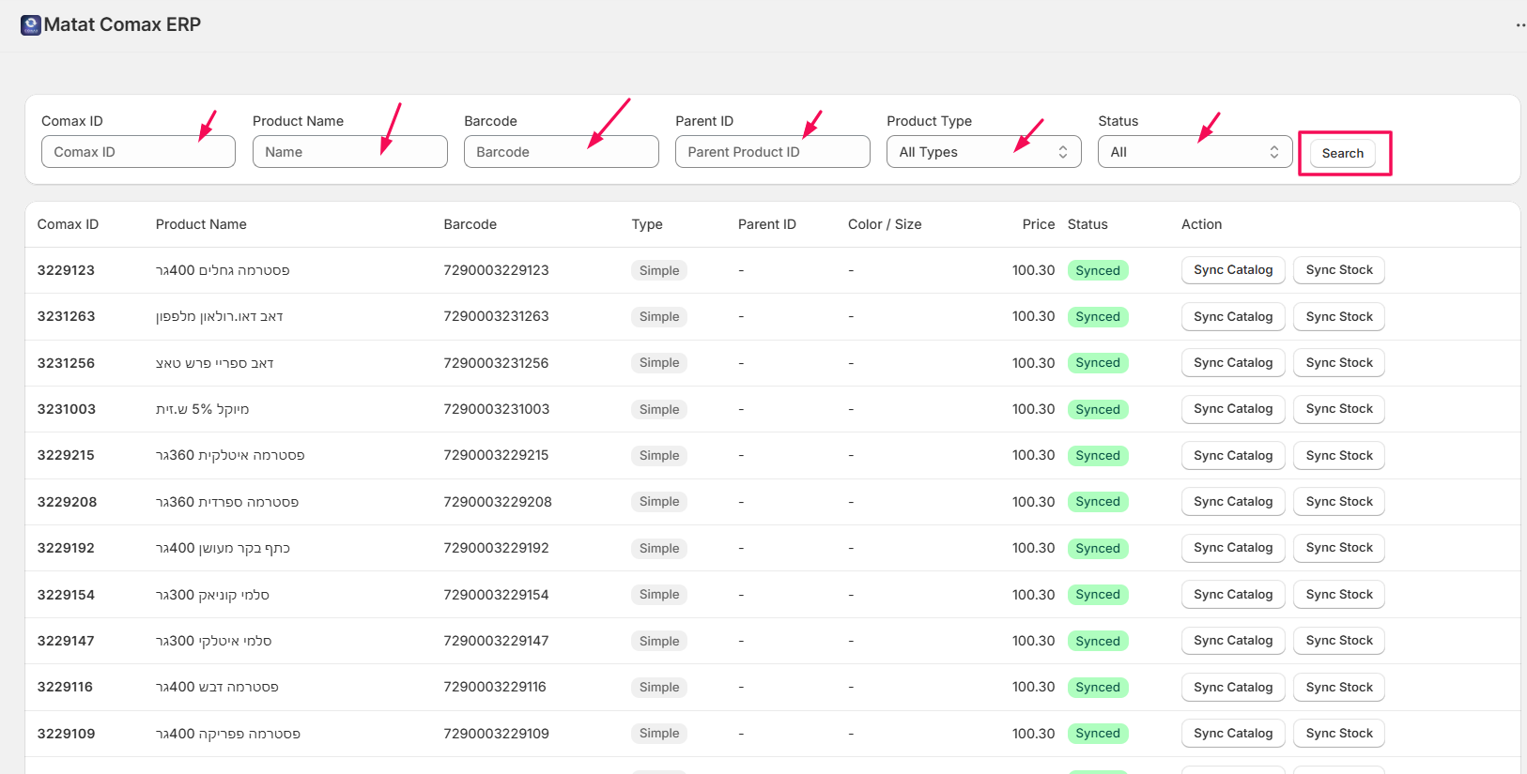This screenshot has height=774, width=1527.
Task: Sync Catalog for product 3229154
Action: click(x=1233, y=595)
